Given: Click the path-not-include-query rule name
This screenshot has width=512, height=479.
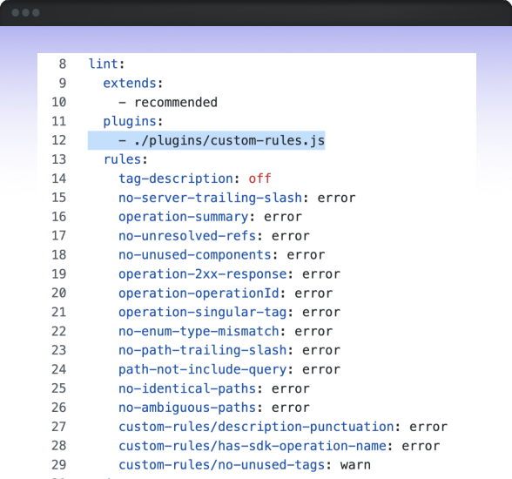Looking at the screenshot, I should click(203, 369).
